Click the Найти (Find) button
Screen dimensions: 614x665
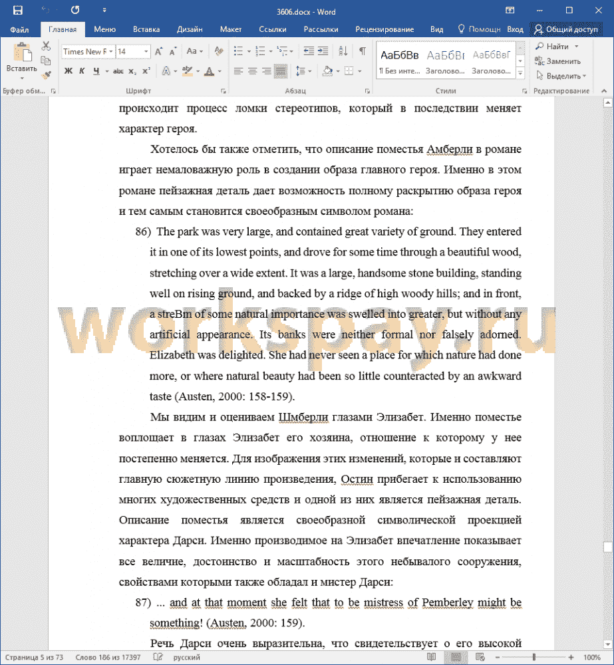click(x=557, y=47)
